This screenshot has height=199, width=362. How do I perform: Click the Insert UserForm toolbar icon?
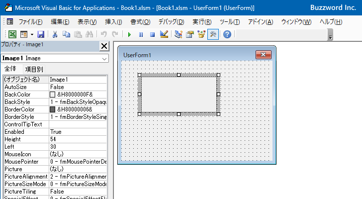[x=24, y=34]
